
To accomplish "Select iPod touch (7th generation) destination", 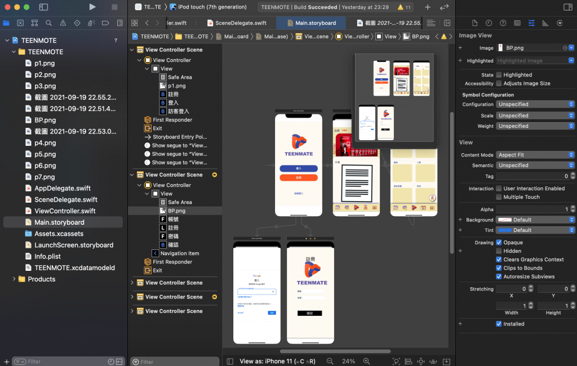I will [x=208, y=7].
